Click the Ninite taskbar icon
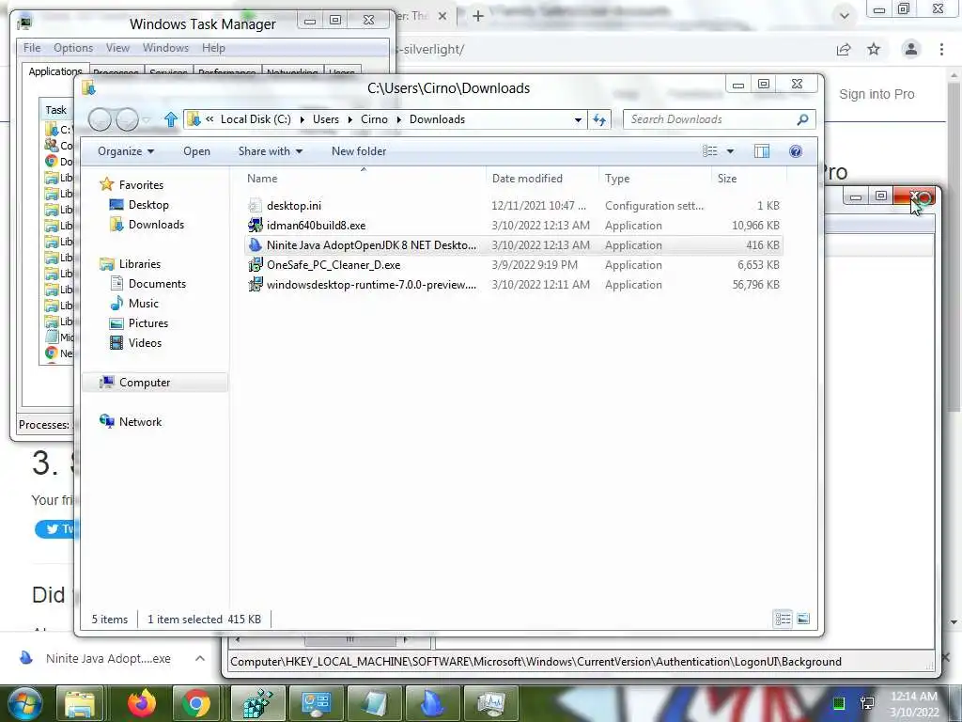 pos(432,703)
